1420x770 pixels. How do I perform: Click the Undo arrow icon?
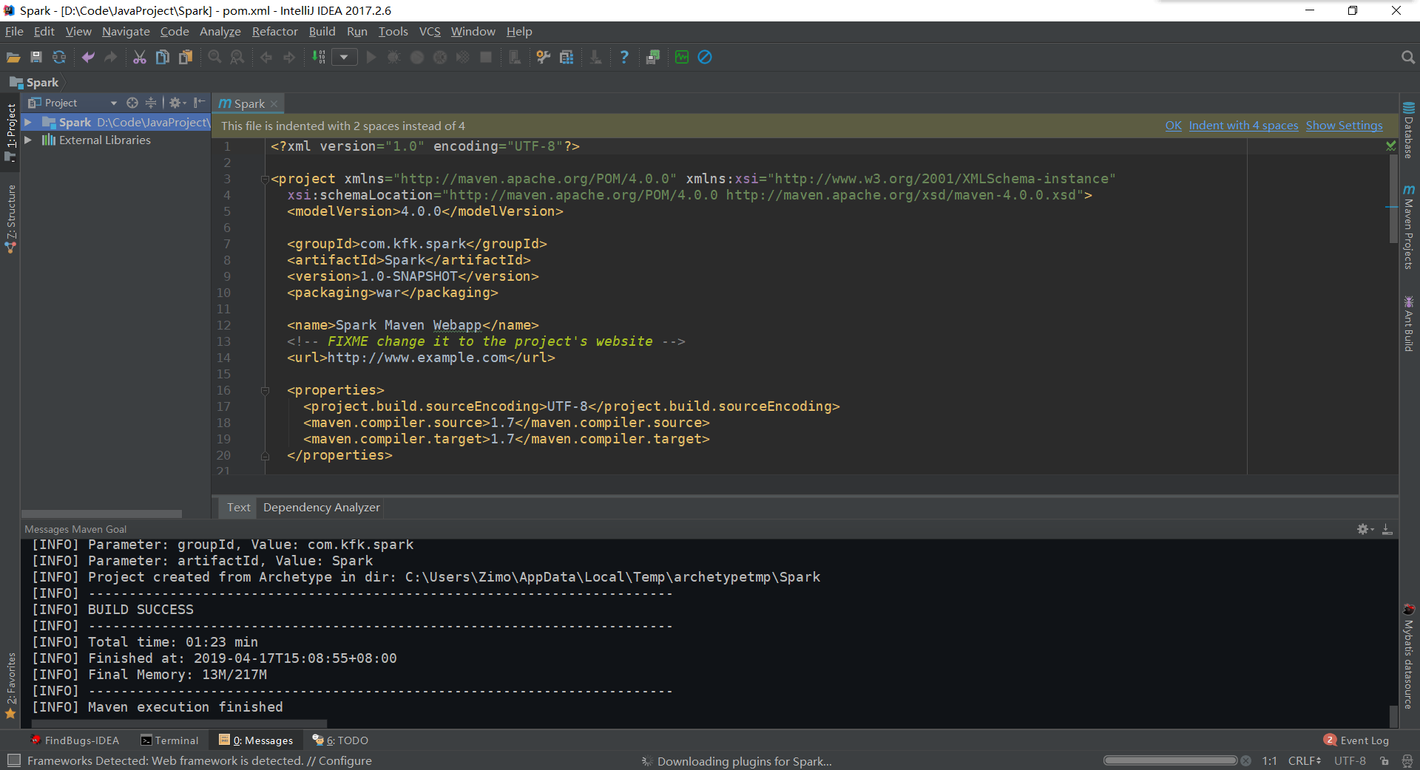click(x=88, y=58)
